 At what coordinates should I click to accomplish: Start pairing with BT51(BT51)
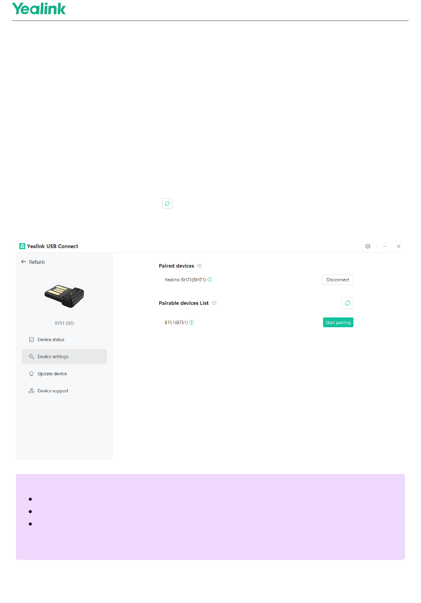click(x=338, y=322)
